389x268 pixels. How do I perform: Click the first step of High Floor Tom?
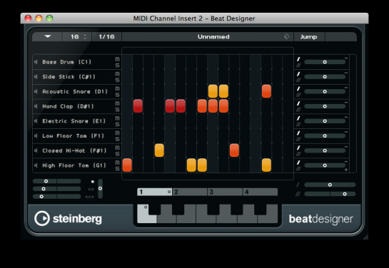tap(127, 165)
